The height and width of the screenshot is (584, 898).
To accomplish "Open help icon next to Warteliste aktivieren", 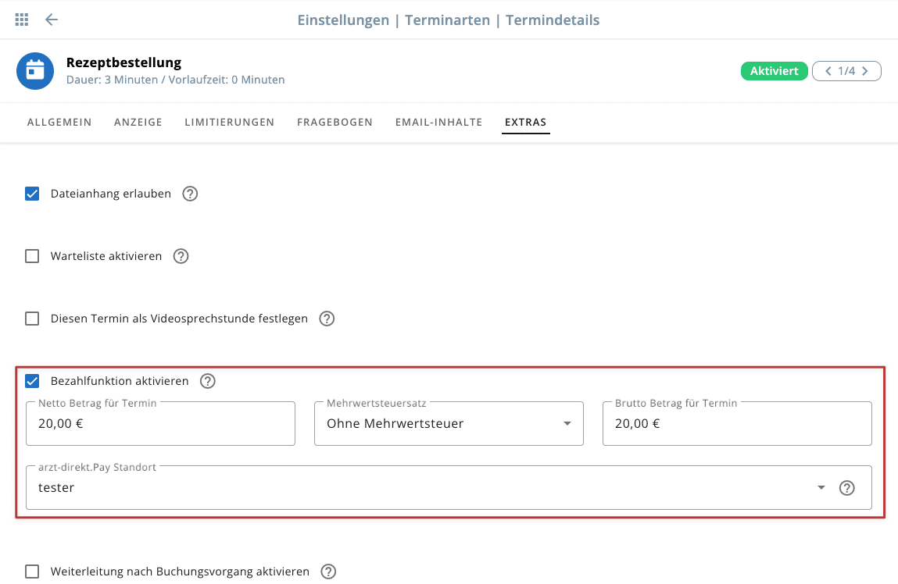I will pyautogui.click(x=181, y=256).
